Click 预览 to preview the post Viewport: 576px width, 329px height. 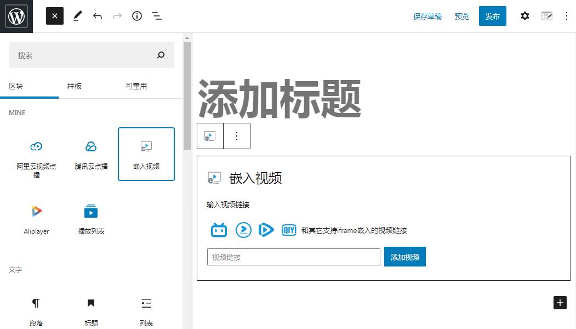(462, 16)
